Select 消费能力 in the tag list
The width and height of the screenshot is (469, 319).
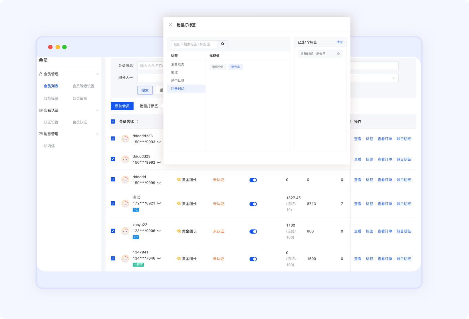pos(178,64)
